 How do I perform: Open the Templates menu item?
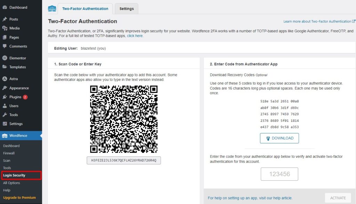pos(17,67)
